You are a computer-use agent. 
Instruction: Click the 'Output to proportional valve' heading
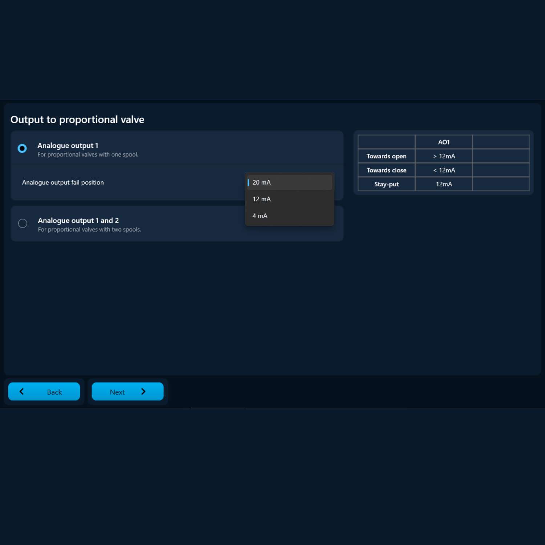[77, 120]
